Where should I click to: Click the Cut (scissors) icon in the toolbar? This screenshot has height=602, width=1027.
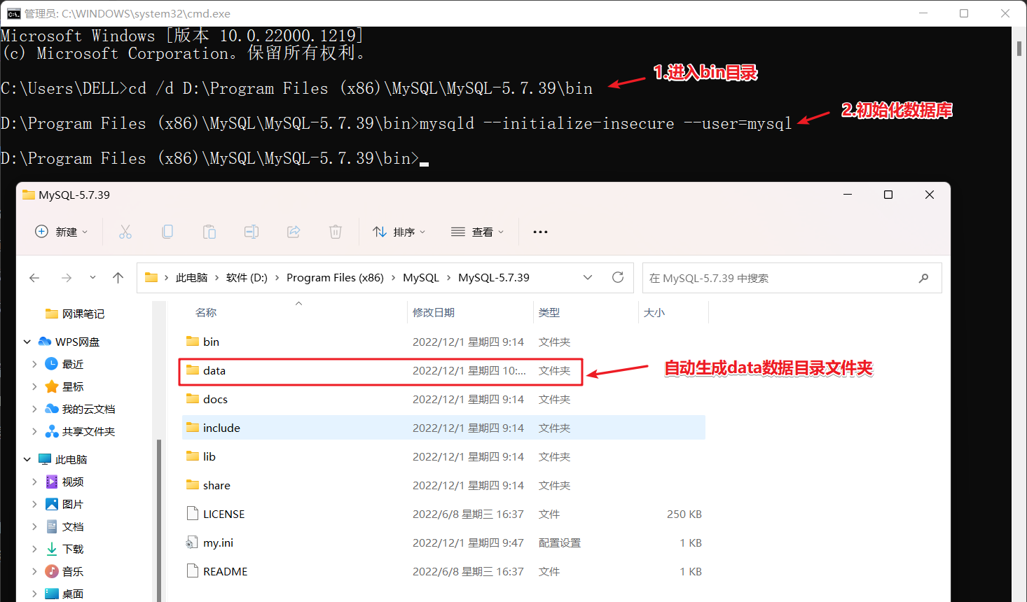click(x=125, y=232)
